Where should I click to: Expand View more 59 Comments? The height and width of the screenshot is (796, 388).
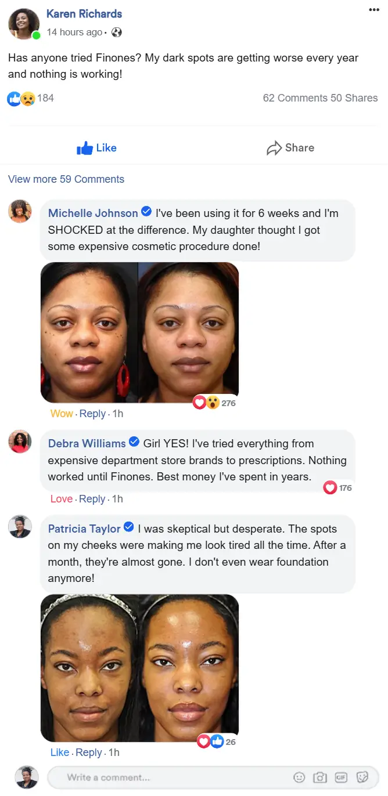click(x=66, y=179)
